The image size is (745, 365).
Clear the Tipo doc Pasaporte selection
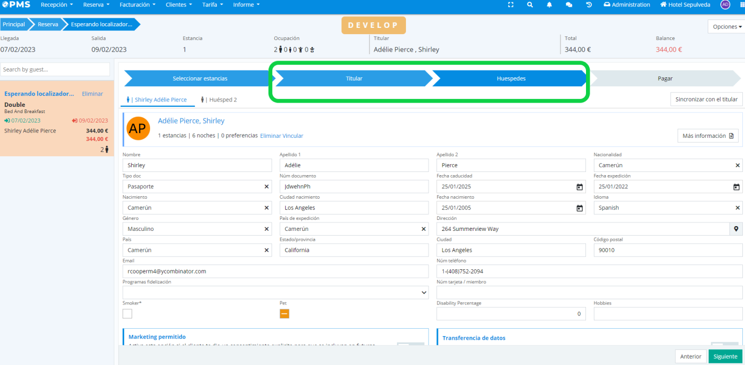tap(266, 187)
